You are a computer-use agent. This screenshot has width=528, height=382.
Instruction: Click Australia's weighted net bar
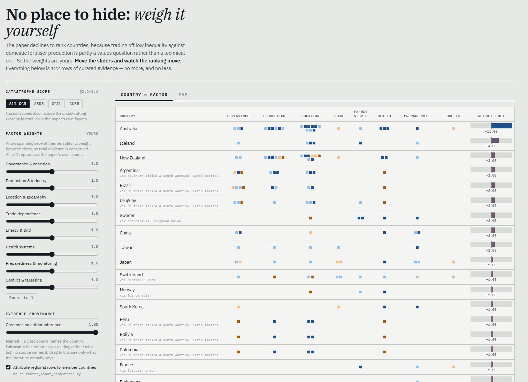pos(491,126)
